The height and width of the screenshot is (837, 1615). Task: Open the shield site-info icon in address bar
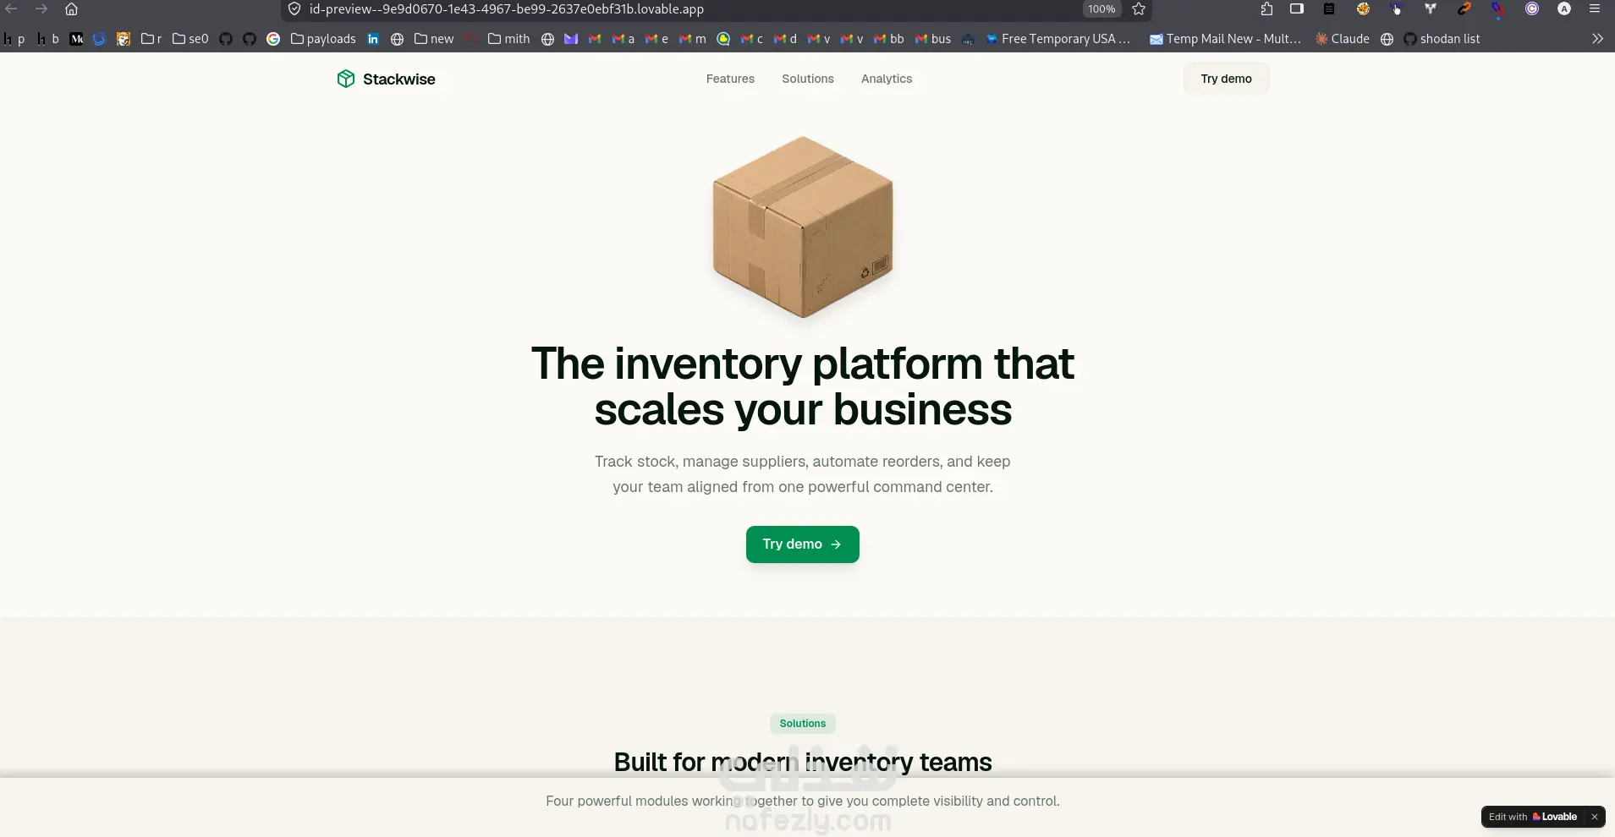coord(294,9)
